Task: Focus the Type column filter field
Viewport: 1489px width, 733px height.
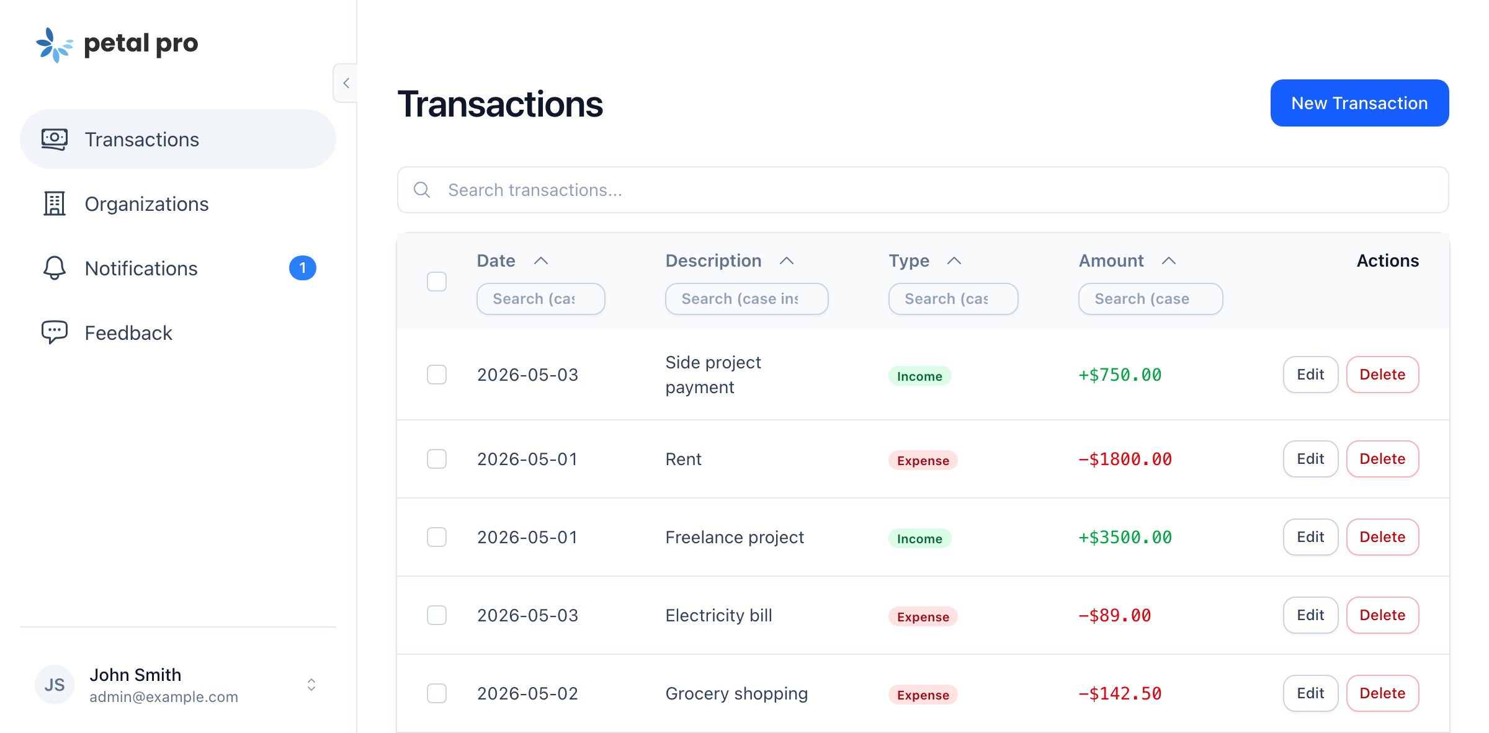Action: point(954,299)
